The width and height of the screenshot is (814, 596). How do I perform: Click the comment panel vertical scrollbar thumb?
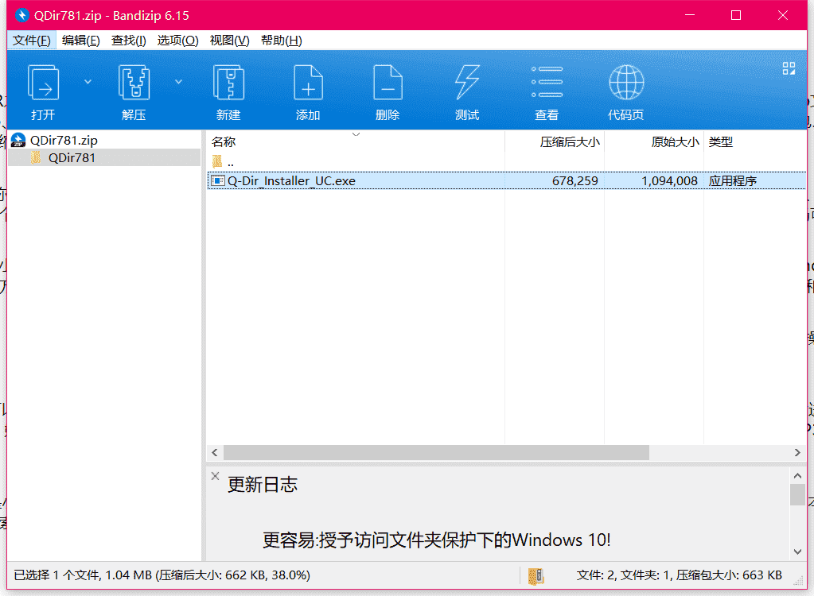797,494
